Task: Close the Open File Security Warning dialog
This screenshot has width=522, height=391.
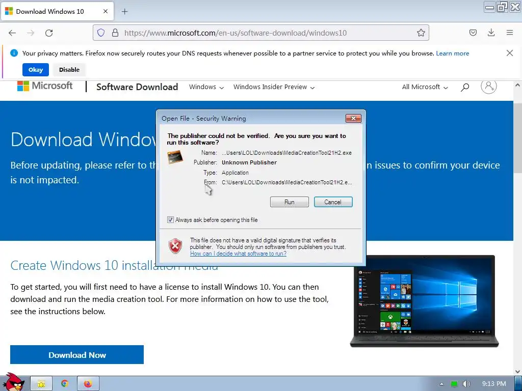Action: 353,118
